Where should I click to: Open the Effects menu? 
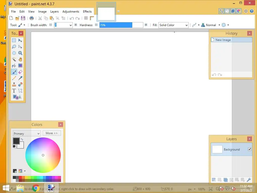click(x=87, y=12)
